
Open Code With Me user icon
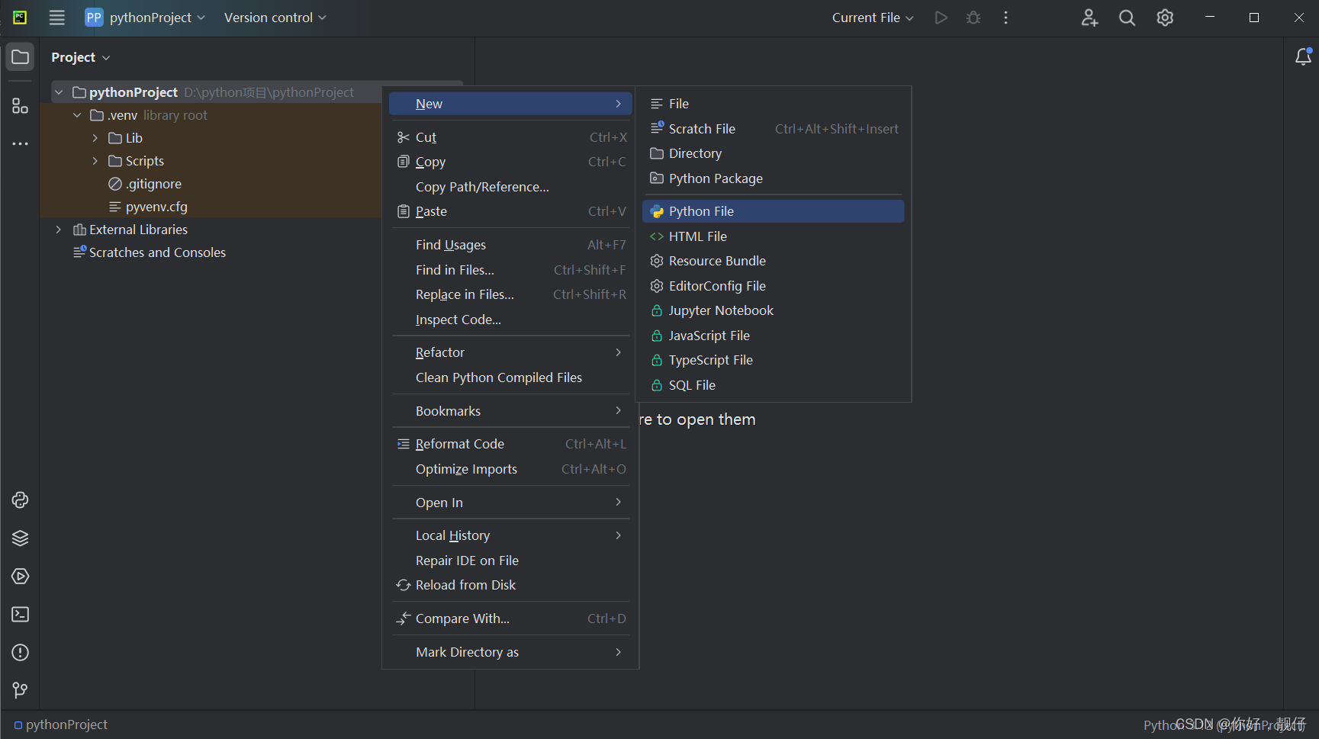click(1089, 18)
